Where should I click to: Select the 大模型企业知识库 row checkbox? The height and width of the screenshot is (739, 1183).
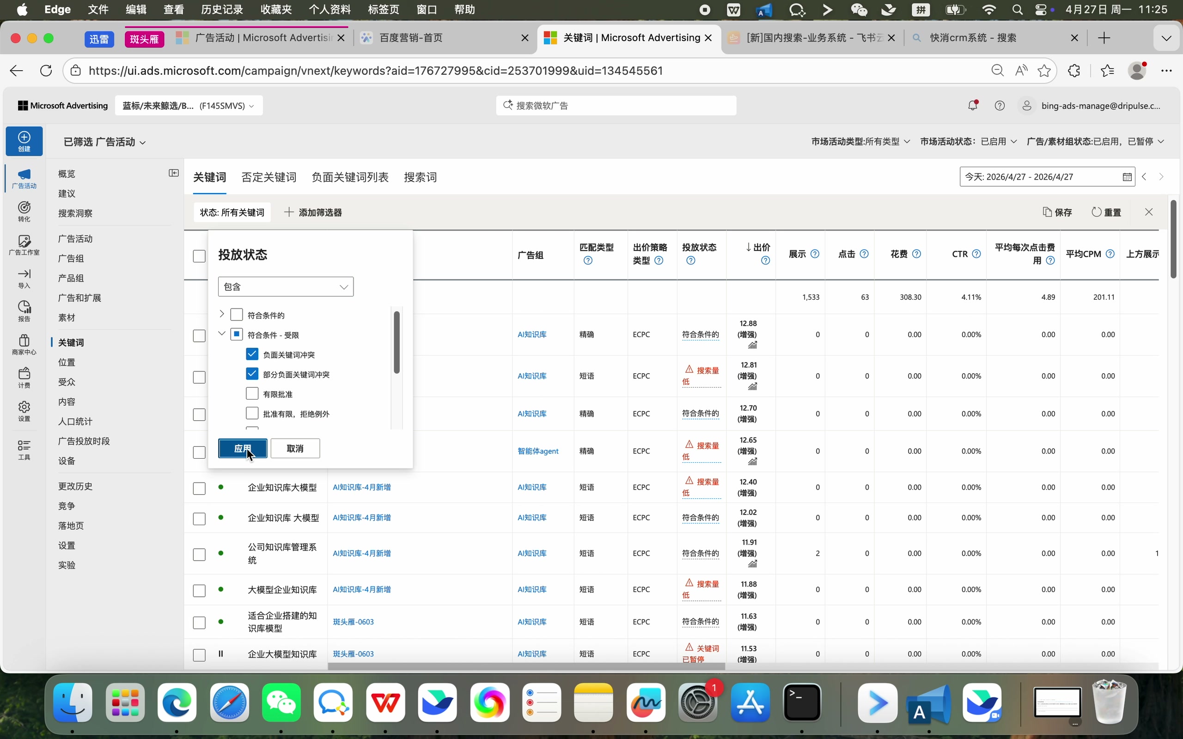(199, 590)
